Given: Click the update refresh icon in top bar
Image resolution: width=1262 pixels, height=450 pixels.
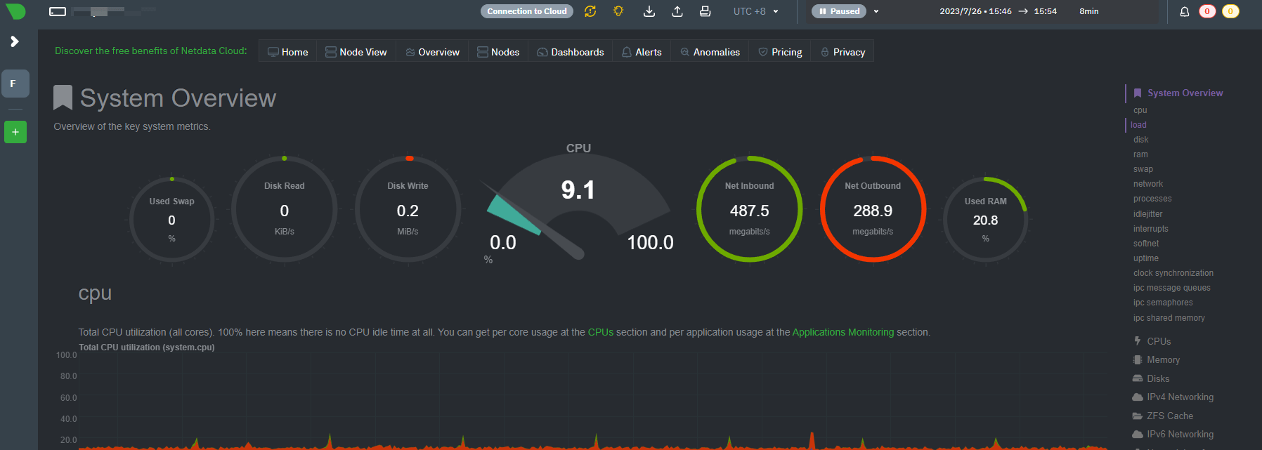Looking at the screenshot, I should [590, 11].
